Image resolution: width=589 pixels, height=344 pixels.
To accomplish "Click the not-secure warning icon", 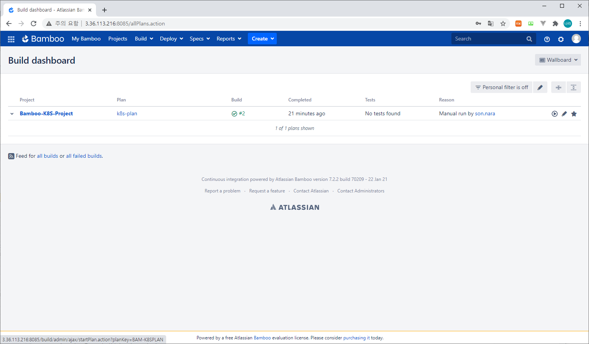I will [x=49, y=24].
